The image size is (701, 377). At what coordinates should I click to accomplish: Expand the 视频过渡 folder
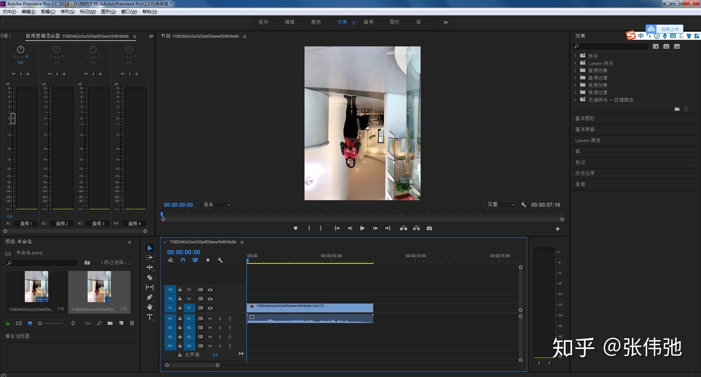pyautogui.click(x=575, y=92)
